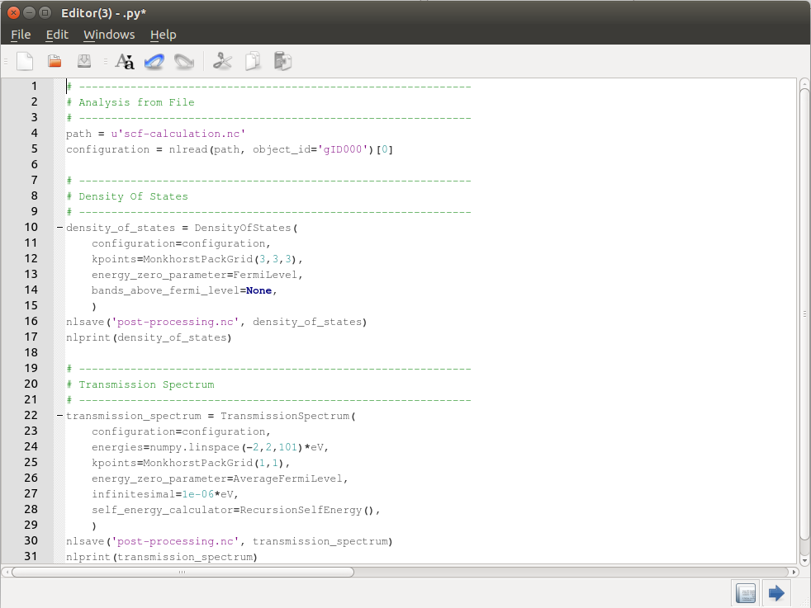Click 'FermiLevel' on line 13
Viewport: 811px width, 608px height.
(265, 275)
